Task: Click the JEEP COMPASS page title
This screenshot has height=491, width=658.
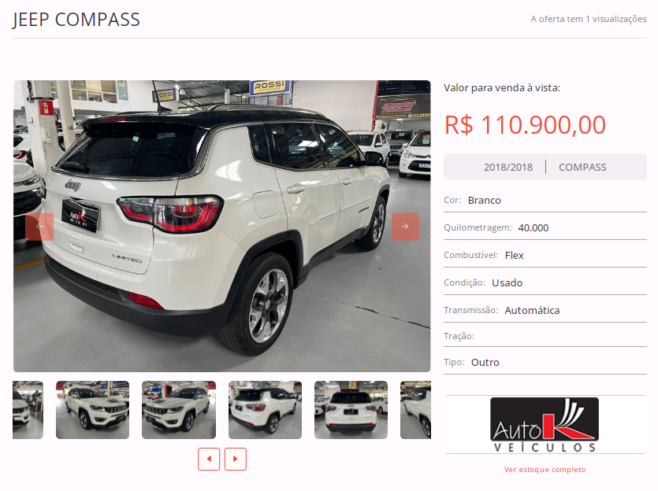Action: point(76,20)
